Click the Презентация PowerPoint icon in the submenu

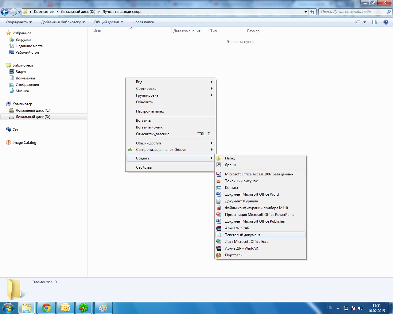click(219, 215)
